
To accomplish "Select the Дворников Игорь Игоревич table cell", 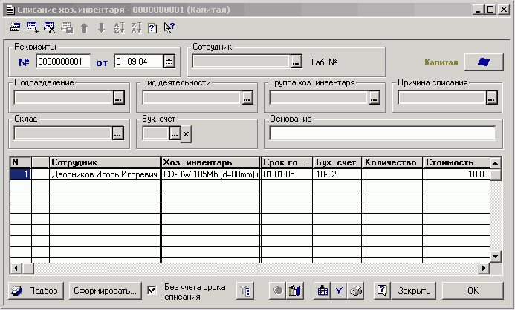I will coord(105,175).
